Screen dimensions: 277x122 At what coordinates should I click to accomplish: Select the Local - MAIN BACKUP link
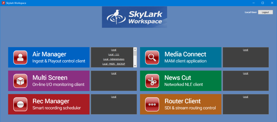coord(114,64)
